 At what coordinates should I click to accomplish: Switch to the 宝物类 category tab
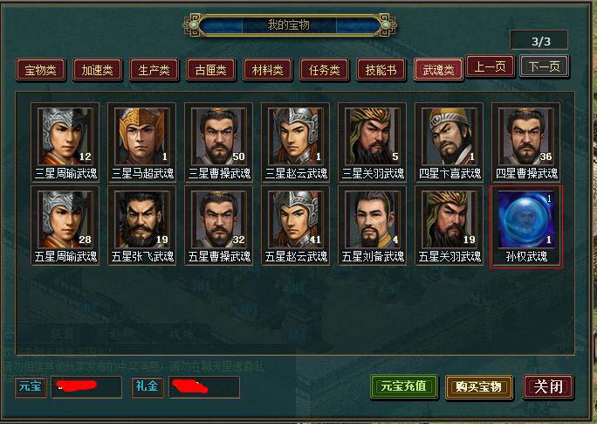[40, 70]
